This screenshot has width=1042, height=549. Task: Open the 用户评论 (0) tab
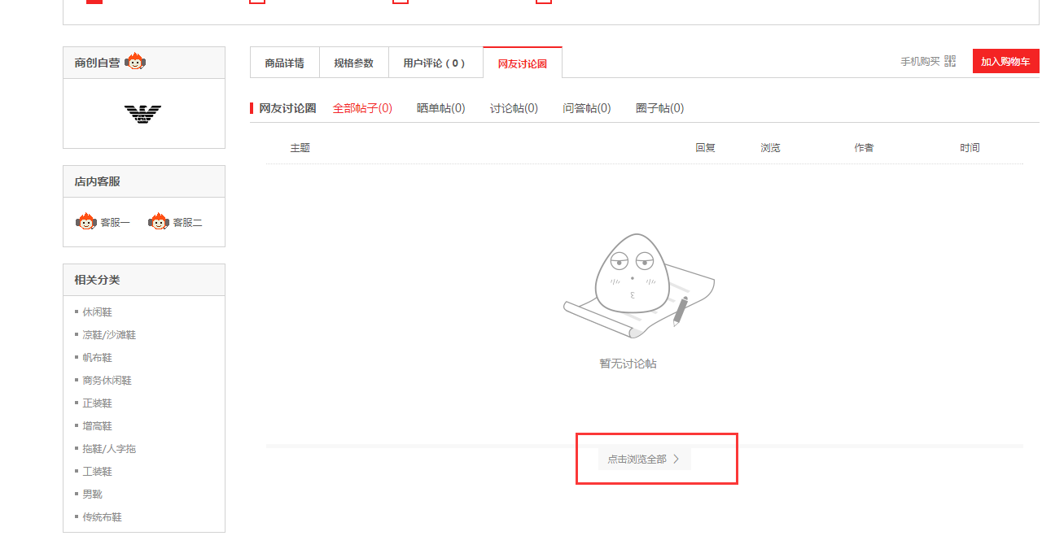pos(436,63)
